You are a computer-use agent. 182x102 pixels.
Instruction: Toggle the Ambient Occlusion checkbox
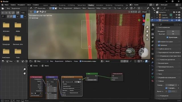159,42
